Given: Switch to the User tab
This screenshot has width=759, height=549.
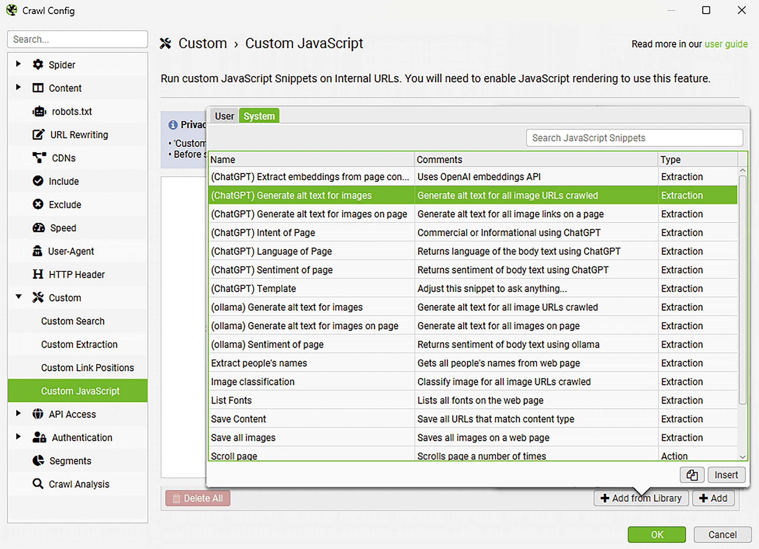Looking at the screenshot, I should [224, 116].
